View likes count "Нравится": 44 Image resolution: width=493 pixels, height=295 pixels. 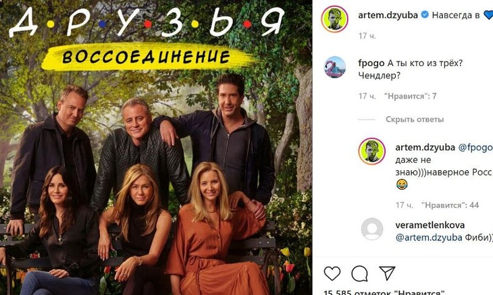450,205
